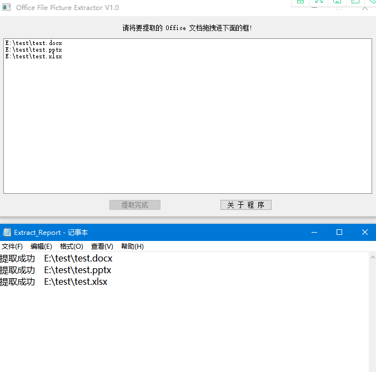Click the test.pptx line in Notepad report
376x372 pixels.
click(56, 270)
